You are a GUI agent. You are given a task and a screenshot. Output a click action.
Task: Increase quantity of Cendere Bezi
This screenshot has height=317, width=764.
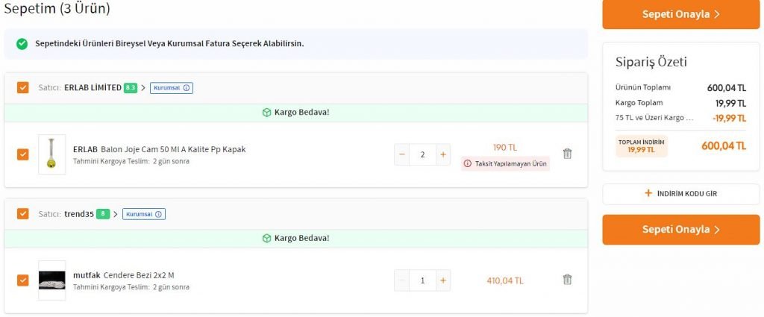point(443,280)
